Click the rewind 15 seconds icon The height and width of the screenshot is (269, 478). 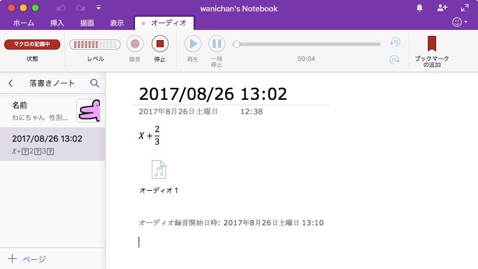[x=395, y=42]
